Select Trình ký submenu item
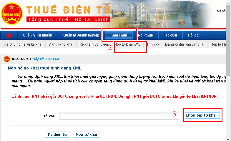The width and height of the screenshot is (231, 141). [x=153, y=44]
